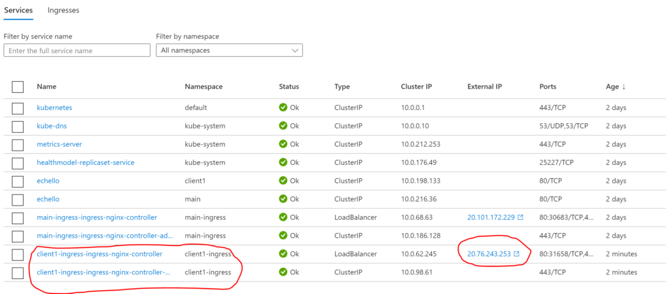
Task: Open the healthmodel-replicaset-service link
Action: point(86,162)
